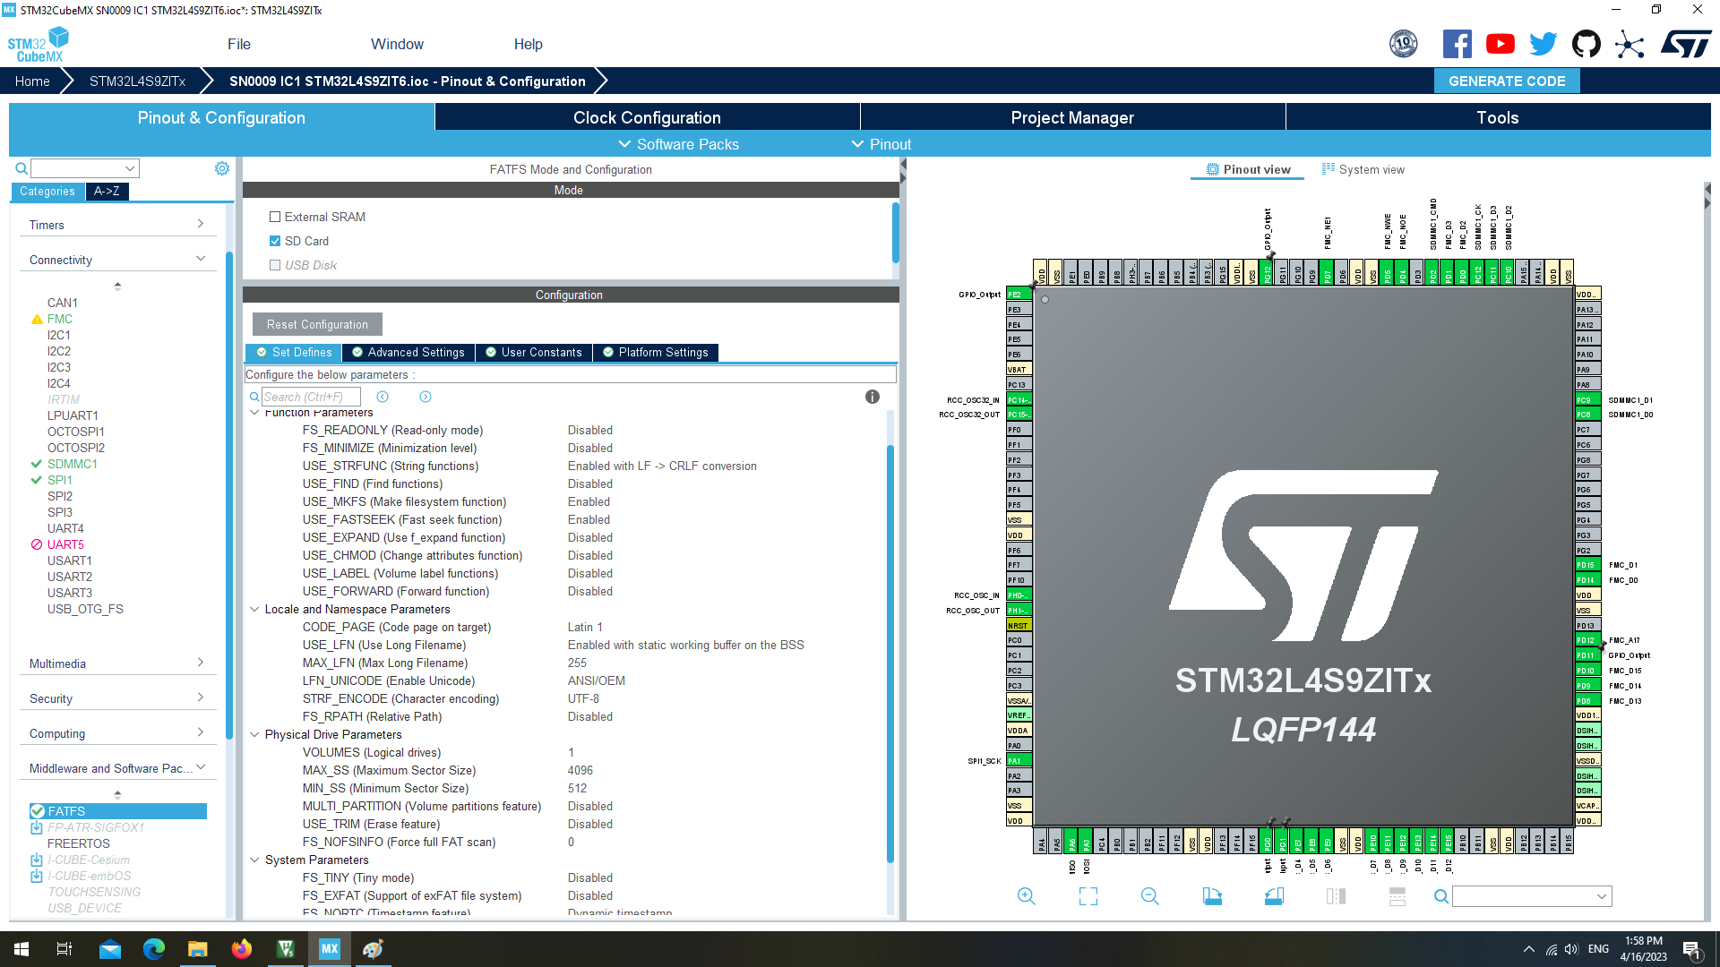Switch to the Clock Configuration tab

click(646, 117)
